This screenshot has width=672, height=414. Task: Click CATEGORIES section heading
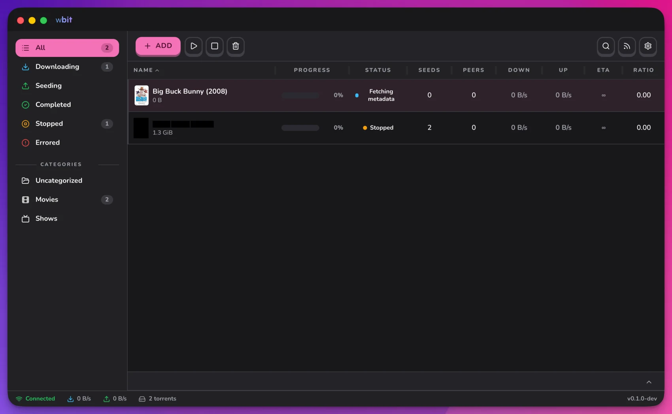point(61,164)
